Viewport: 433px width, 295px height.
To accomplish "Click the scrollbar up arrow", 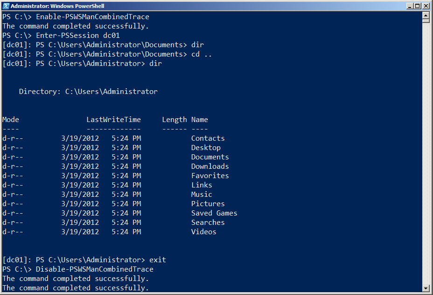I will 426,15.
